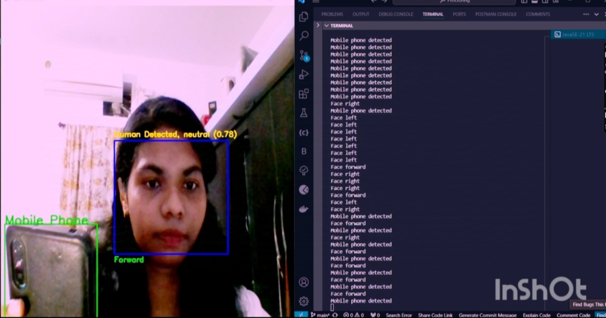Image resolution: width=606 pixels, height=318 pixels.
Task: Click the main branch indicator in the status bar
Action: pos(320,315)
